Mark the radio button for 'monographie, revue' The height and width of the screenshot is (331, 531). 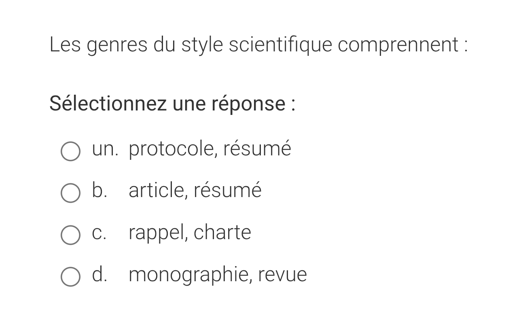(x=70, y=277)
